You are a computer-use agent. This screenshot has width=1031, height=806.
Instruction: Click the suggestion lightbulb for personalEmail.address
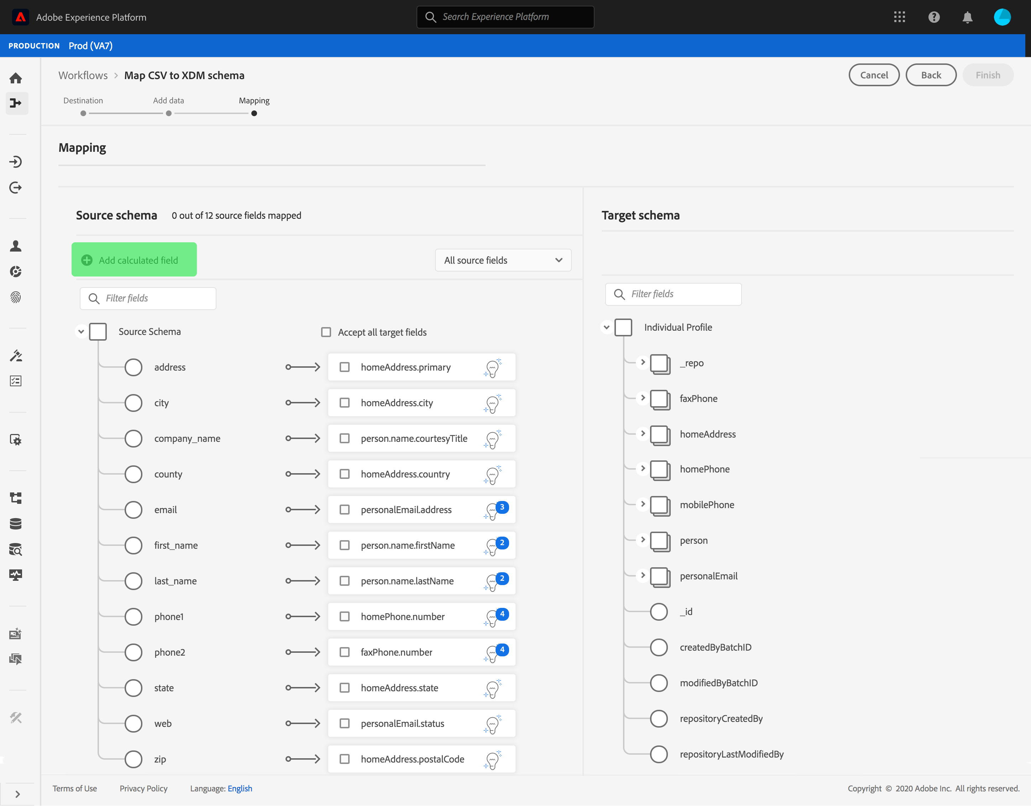point(492,511)
